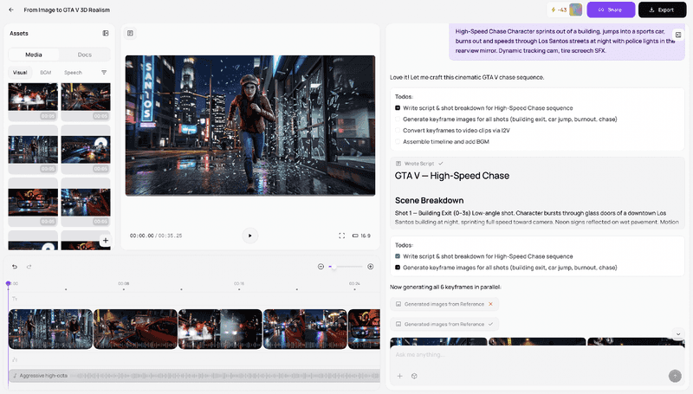Viewport: 693px width, 394px height.
Task: Click the credits lightning counter
Action: [x=559, y=10]
